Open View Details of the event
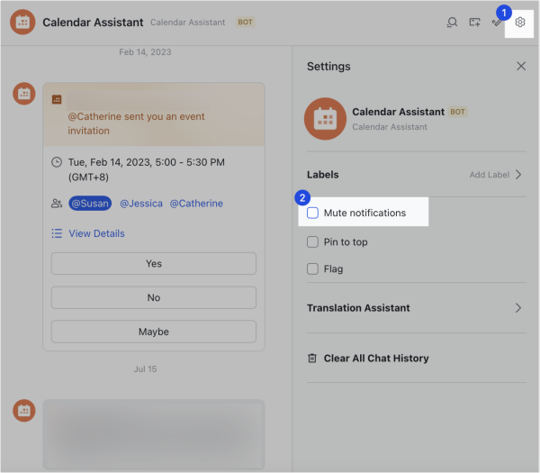This screenshot has height=473, width=540. tap(96, 233)
